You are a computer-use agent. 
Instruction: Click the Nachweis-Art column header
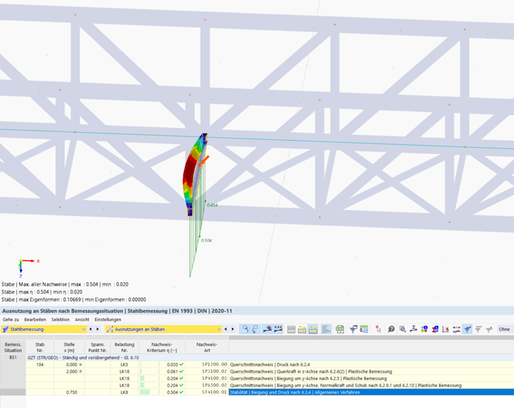[x=207, y=347]
